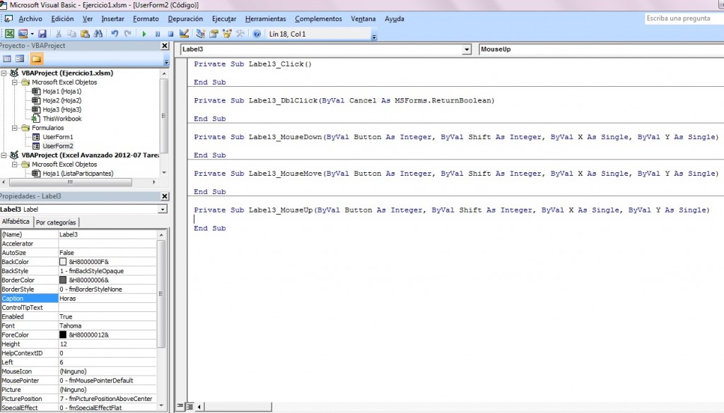Click Full Module View button at code window bottom

click(x=189, y=407)
